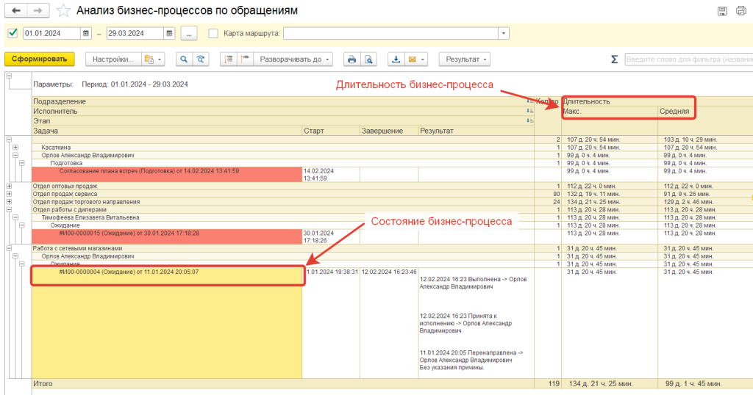The height and width of the screenshot is (395, 753).
Task: Open calendar picker for start date 01.01.2024
Action: point(86,33)
